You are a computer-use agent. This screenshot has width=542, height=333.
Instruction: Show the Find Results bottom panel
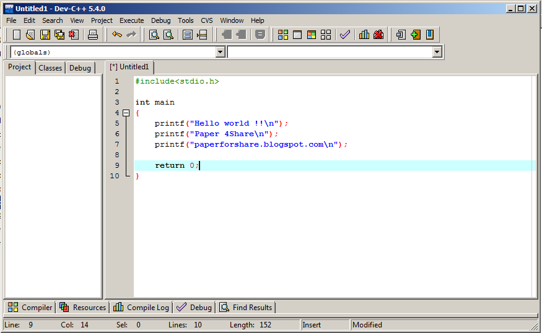point(246,307)
